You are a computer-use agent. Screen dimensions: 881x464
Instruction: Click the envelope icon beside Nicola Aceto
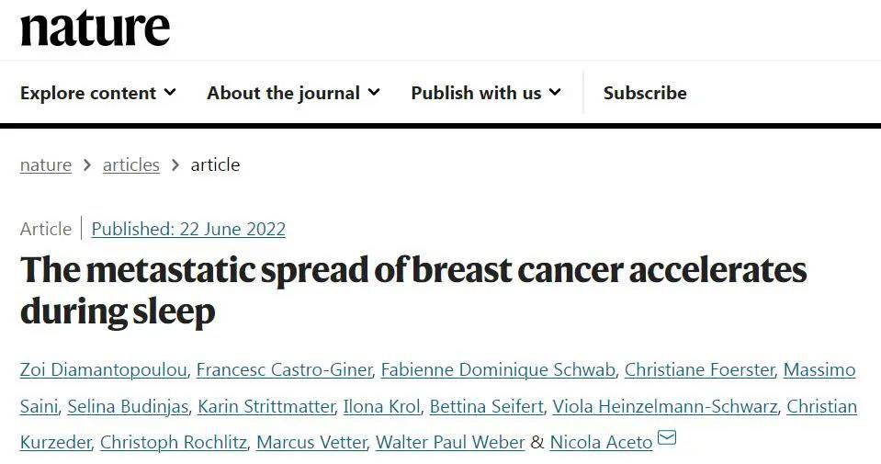[667, 438]
